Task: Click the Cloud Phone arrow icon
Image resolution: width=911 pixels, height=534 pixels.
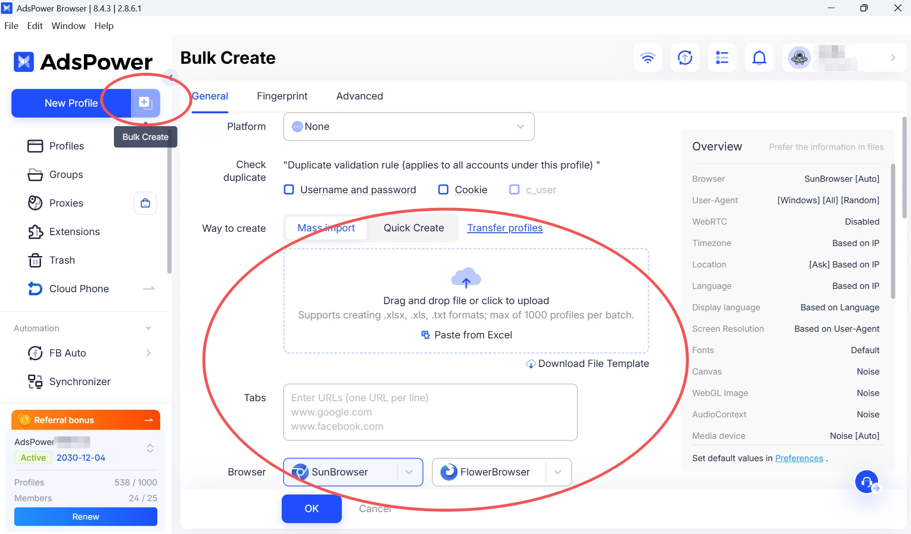Action: 149,288
